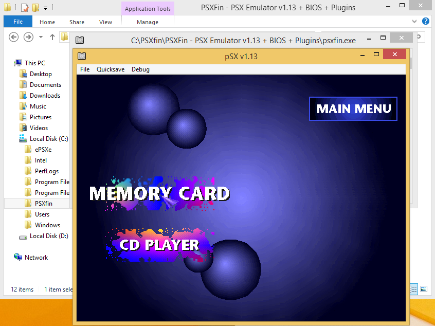Click the pSX v1.13 window icon
The height and width of the screenshot is (326, 435).
point(82,56)
